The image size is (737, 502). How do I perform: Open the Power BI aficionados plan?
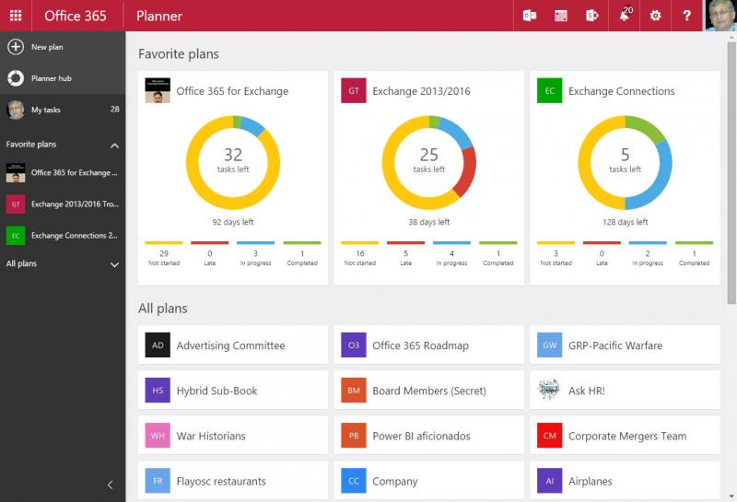coord(428,436)
